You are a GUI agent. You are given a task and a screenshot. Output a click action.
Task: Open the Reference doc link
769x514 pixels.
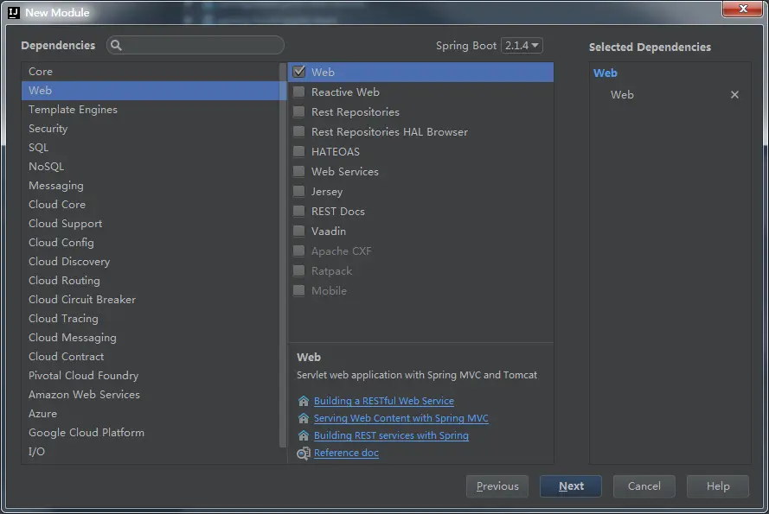tap(346, 453)
